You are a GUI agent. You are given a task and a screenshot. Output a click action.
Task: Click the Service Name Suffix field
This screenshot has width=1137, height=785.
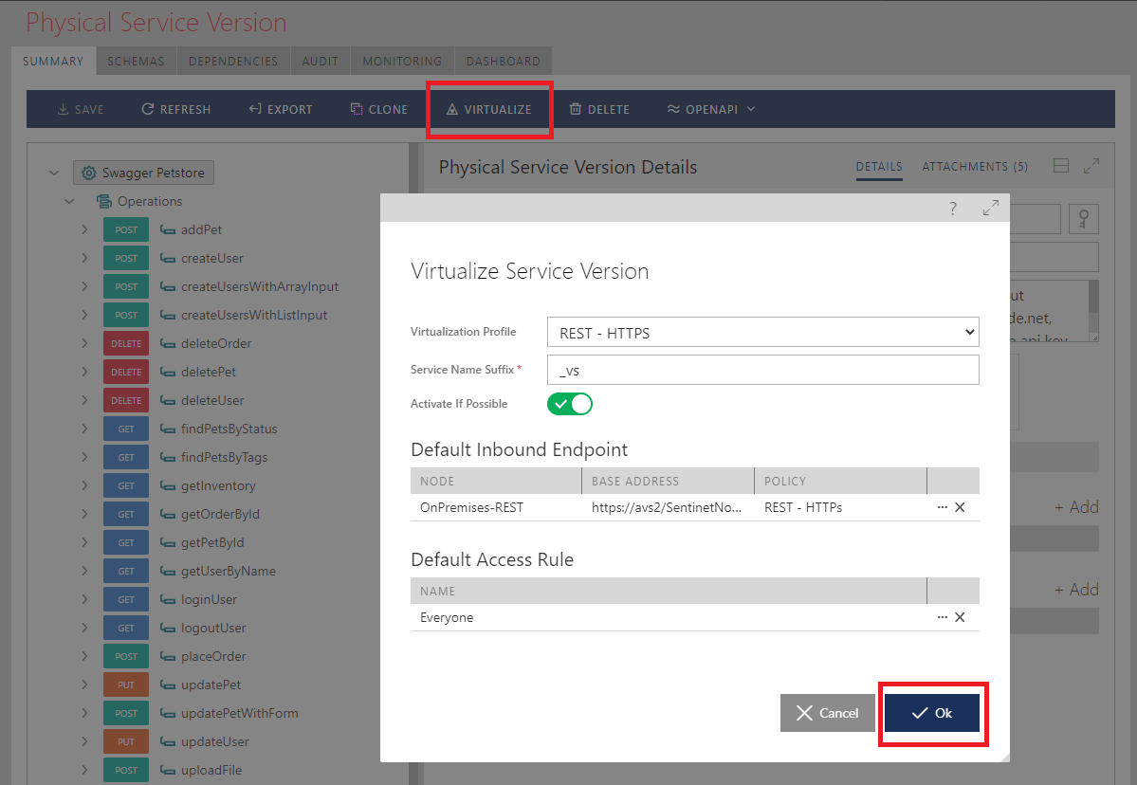[762, 370]
